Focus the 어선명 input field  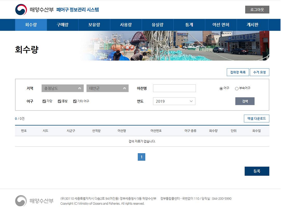click(174, 88)
